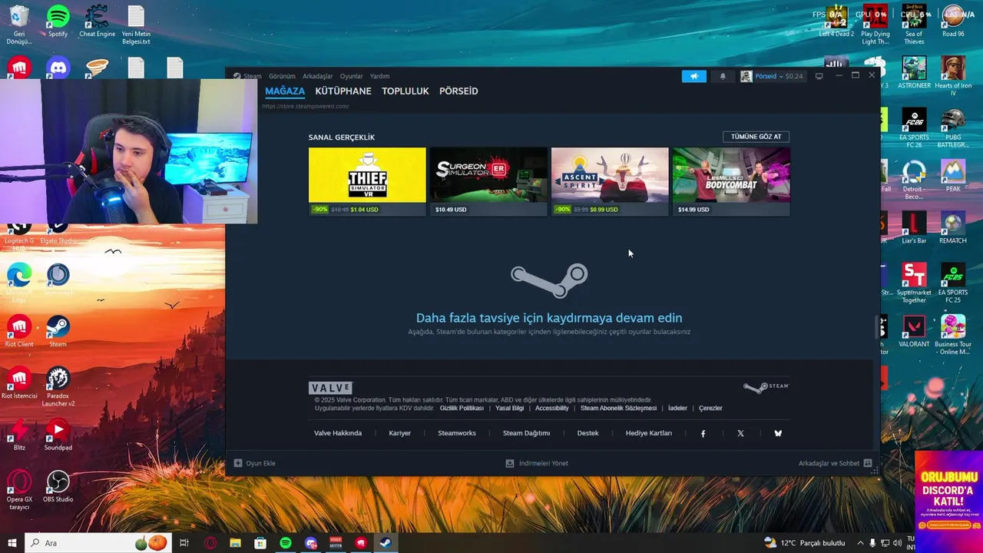Image resolution: width=983 pixels, height=553 pixels.
Task: Open the PÖRSEİD profile tab
Action: [x=458, y=91]
